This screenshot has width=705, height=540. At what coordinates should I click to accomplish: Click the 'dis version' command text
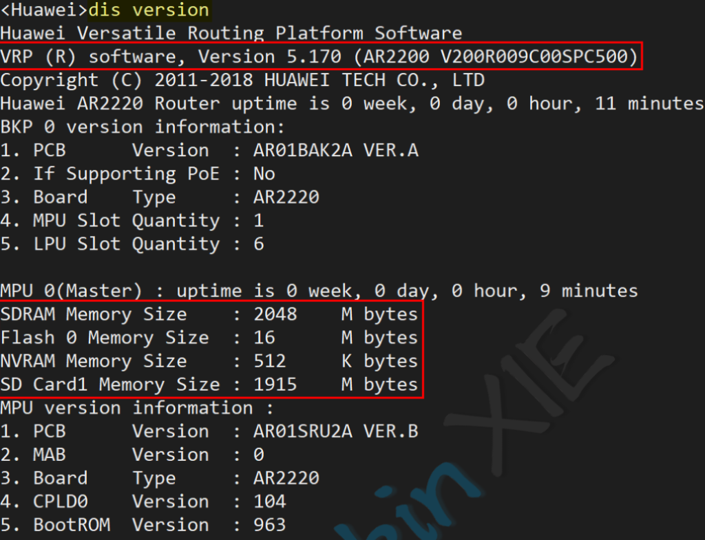pos(149,10)
